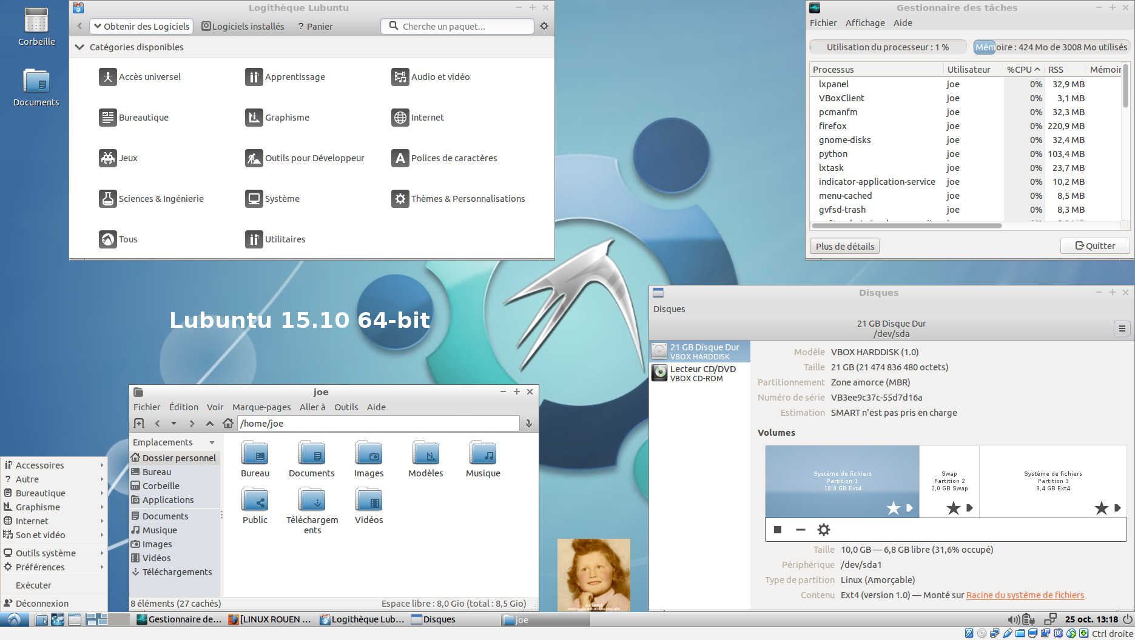Select firefox process row
This screenshot has width=1135, height=640.
[x=966, y=126]
